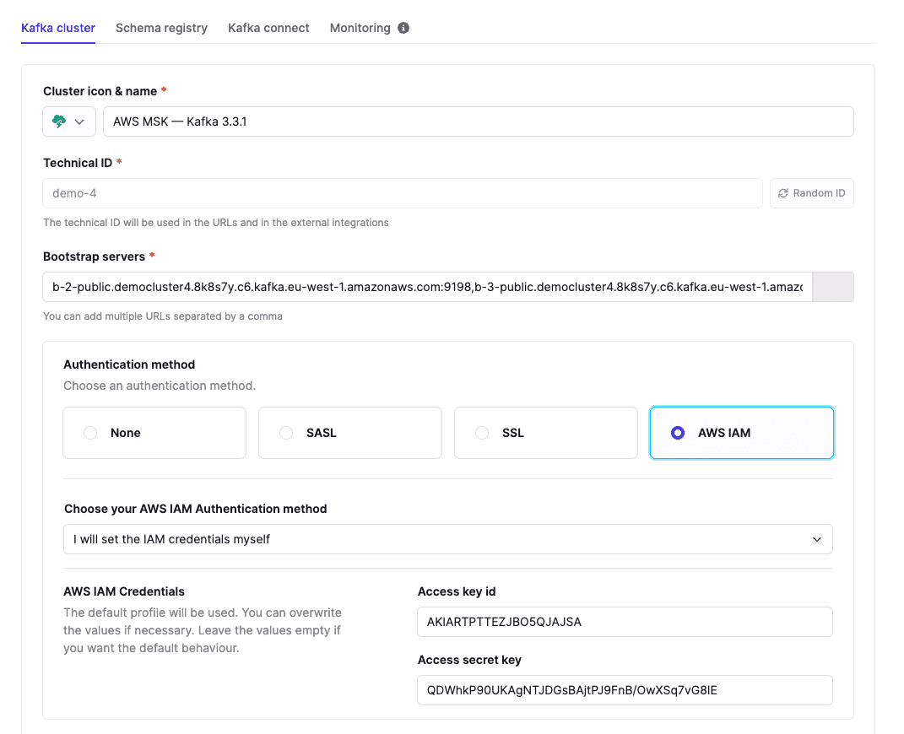This screenshot has width=904, height=734.
Task: Open the AWS IAM Authentication method dropdown
Action: point(447,539)
